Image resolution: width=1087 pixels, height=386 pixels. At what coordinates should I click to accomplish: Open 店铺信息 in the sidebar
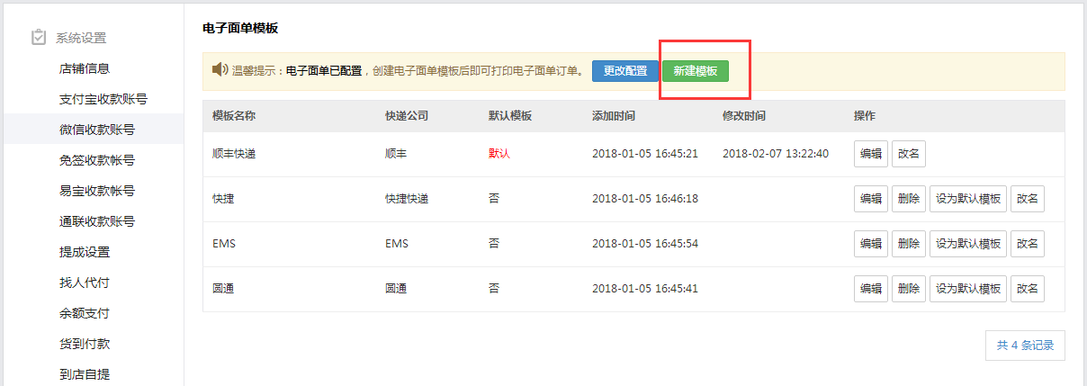click(85, 68)
